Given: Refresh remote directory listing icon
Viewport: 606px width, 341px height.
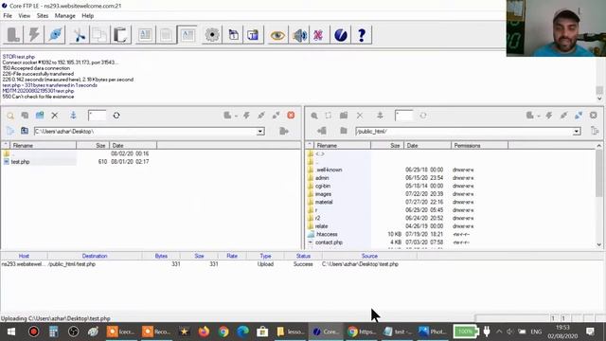Looking at the screenshot, I should (423, 116).
